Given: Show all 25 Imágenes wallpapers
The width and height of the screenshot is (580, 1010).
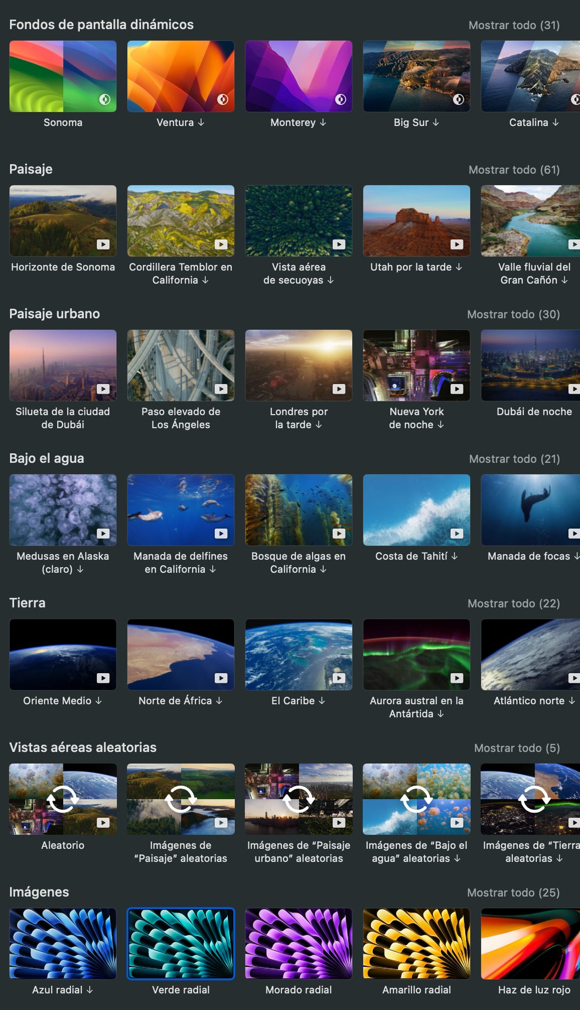Looking at the screenshot, I should 513,893.
